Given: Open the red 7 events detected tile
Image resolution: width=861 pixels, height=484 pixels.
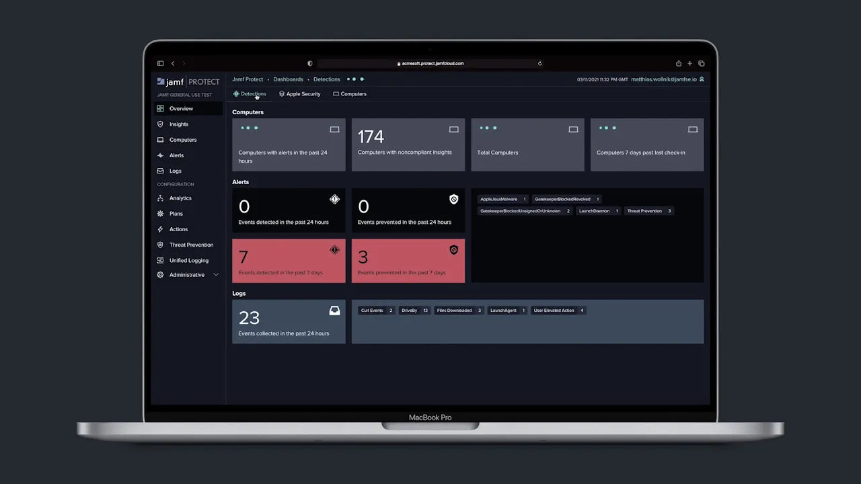Looking at the screenshot, I should click(x=289, y=261).
